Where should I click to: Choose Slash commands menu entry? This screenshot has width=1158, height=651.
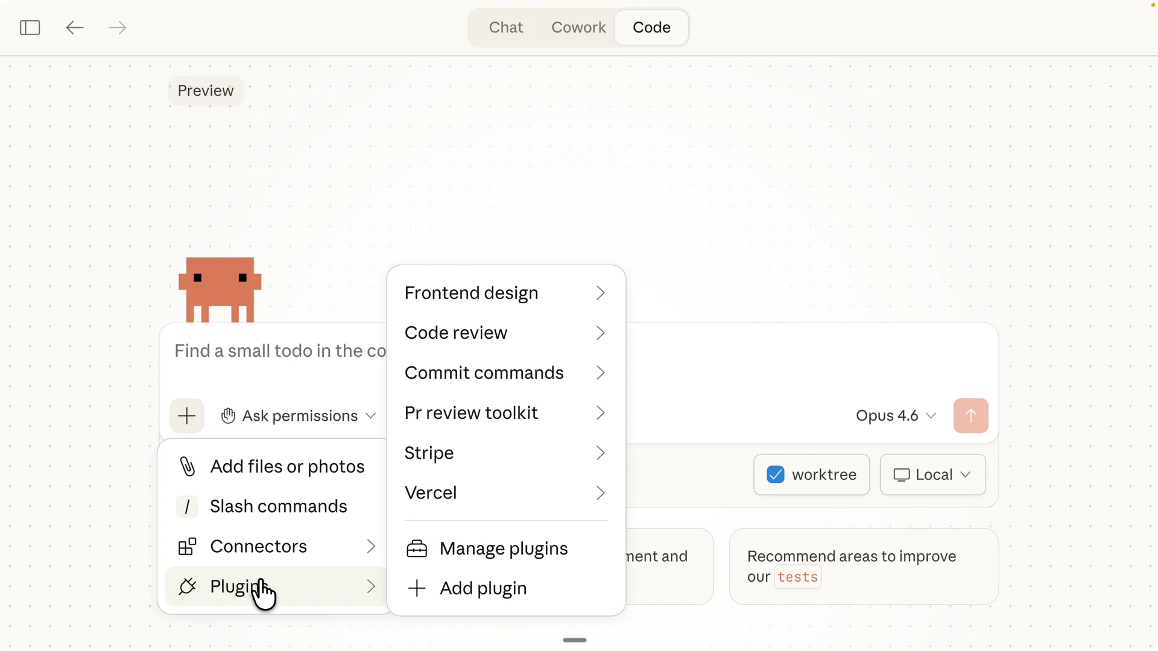tap(277, 506)
